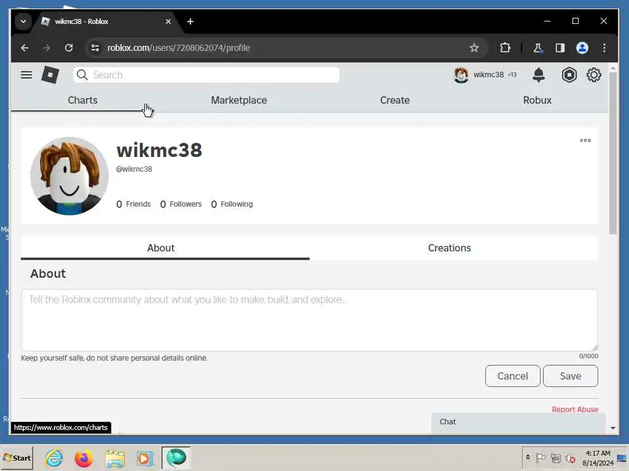Open a new browser tab
Screen dimensions: 629x471
pos(190,21)
